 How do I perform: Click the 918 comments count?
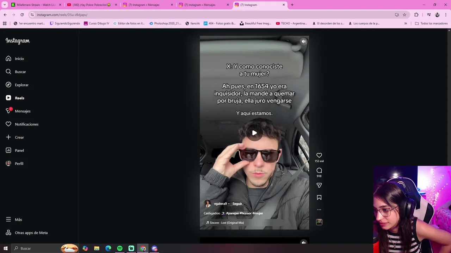[319, 176]
